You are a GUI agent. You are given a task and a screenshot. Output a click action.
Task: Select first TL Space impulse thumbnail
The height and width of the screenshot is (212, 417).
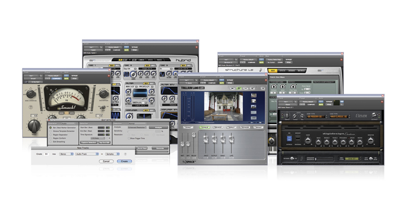pos(254,95)
